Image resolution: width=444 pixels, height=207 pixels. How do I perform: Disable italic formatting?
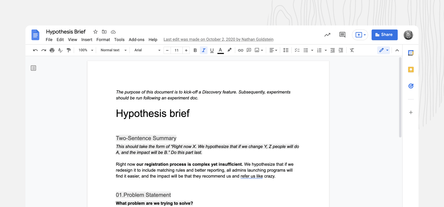coord(203,50)
